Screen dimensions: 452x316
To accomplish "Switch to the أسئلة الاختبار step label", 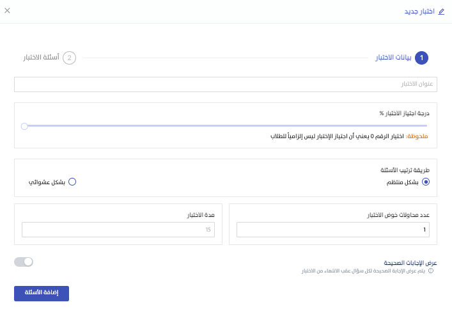I will pyautogui.click(x=42, y=58).
